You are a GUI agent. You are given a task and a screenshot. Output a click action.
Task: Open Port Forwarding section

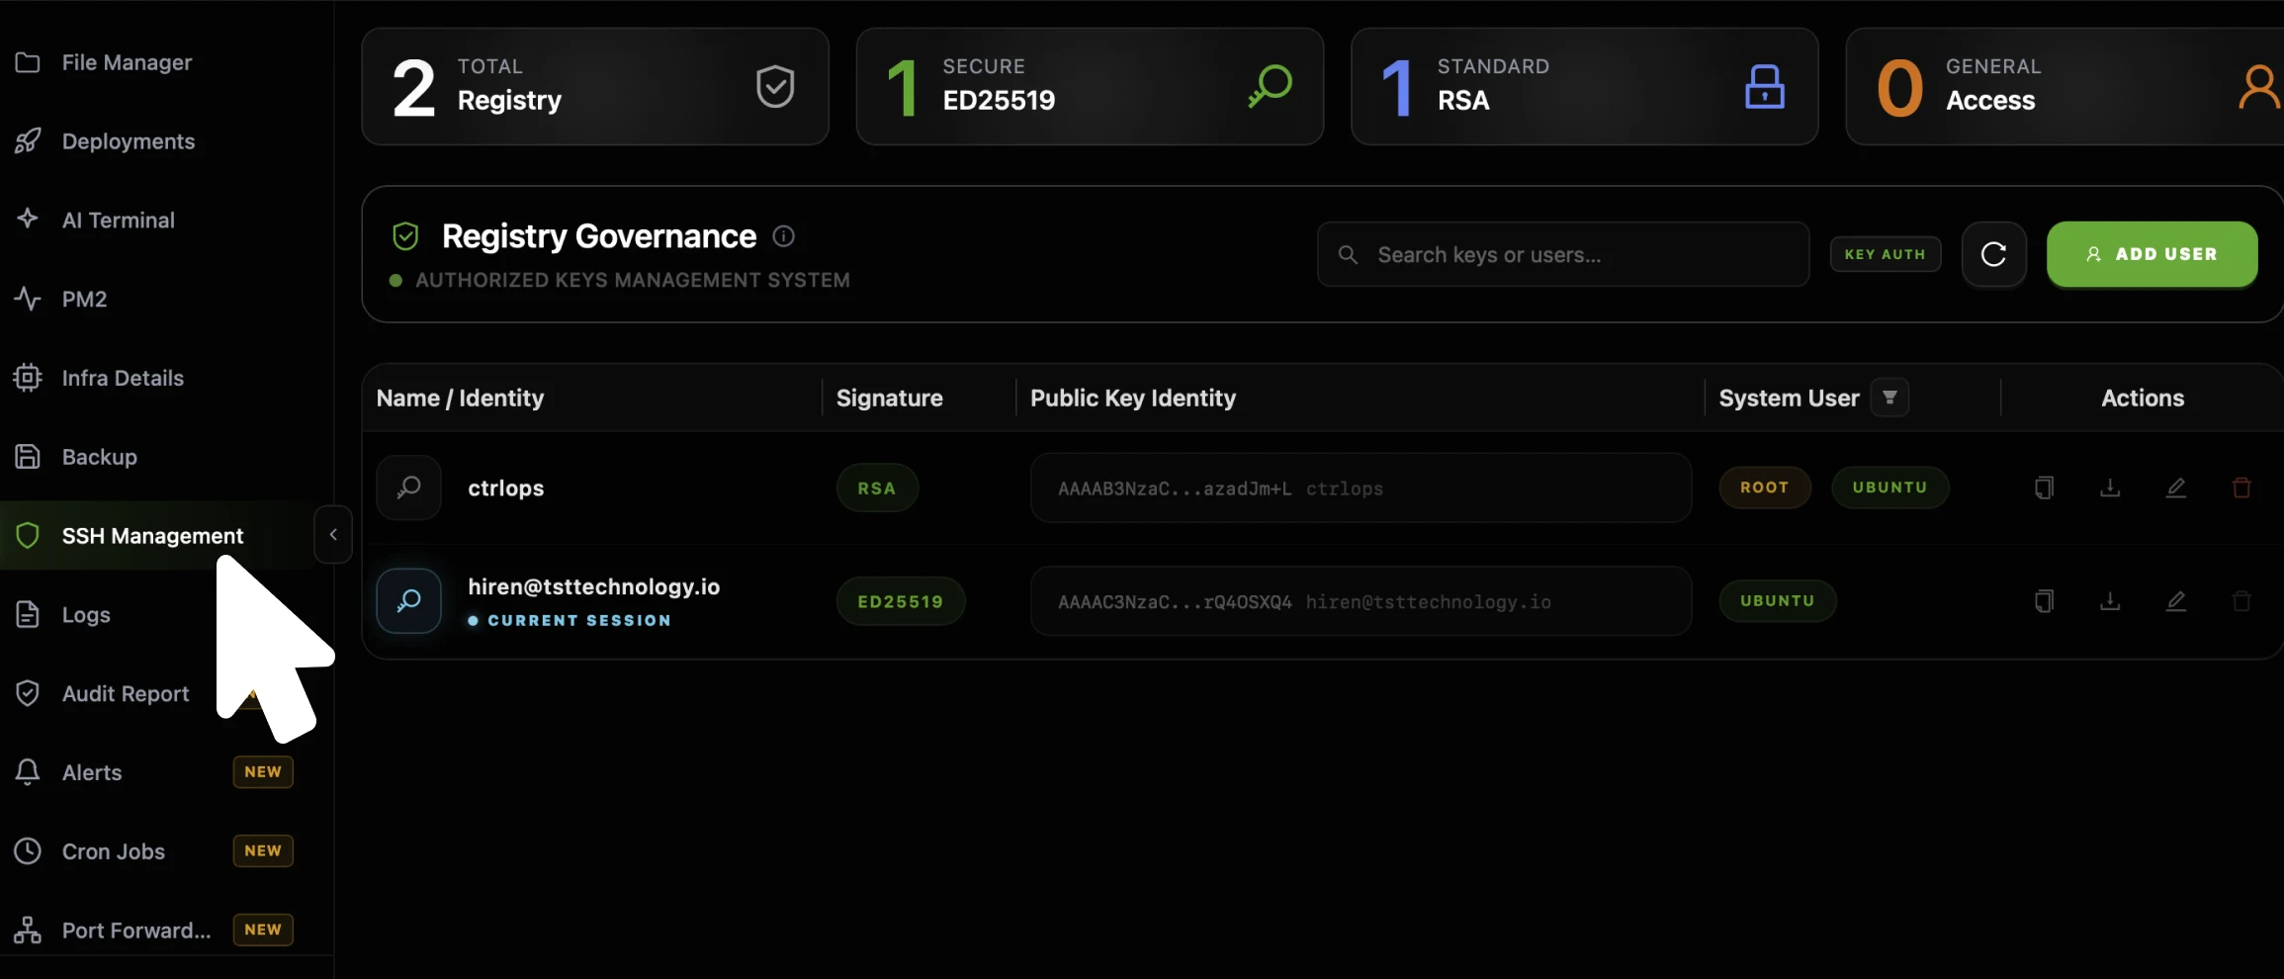point(136,931)
